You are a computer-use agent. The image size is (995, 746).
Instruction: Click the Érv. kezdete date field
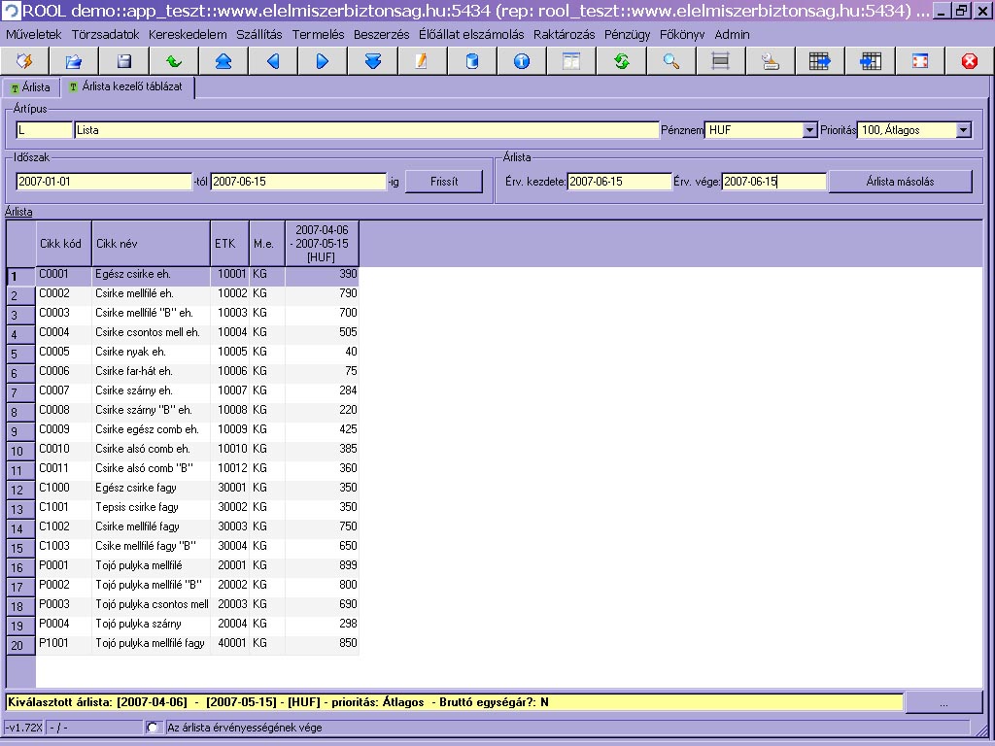(619, 182)
